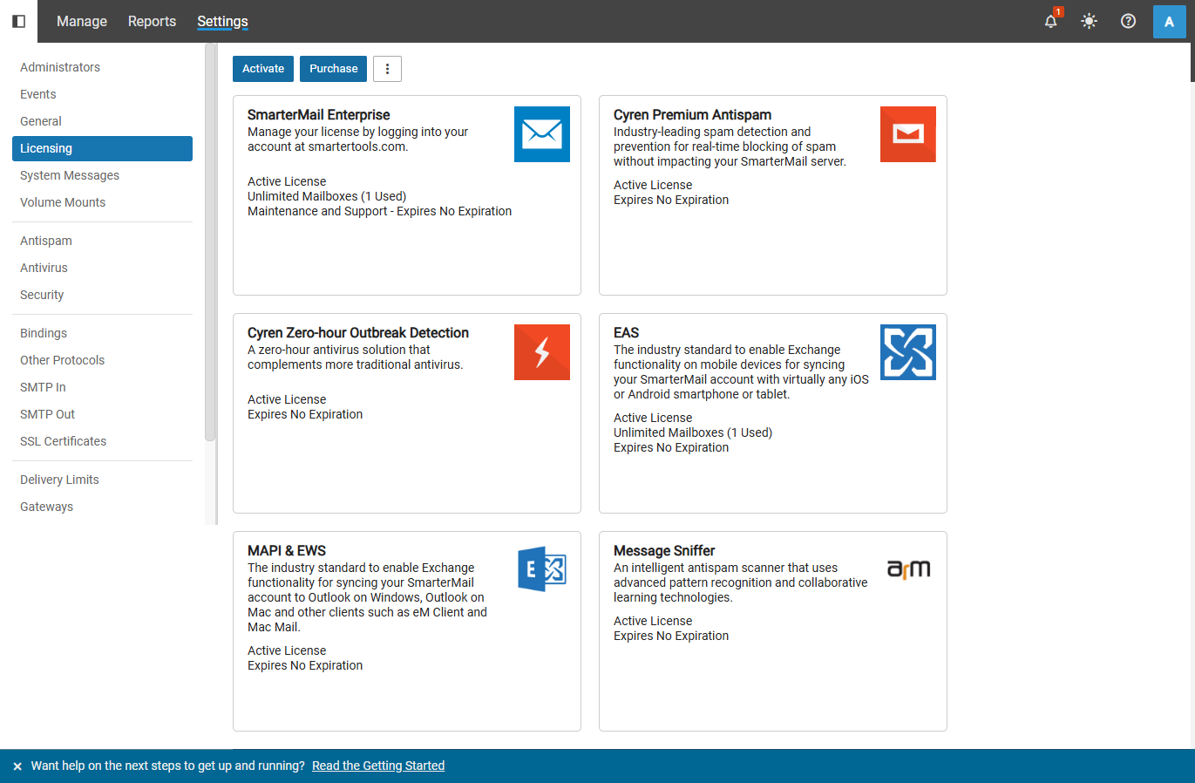This screenshot has height=783, width=1195.
Task: Open the Manage menu
Action: [x=82, y=21]
